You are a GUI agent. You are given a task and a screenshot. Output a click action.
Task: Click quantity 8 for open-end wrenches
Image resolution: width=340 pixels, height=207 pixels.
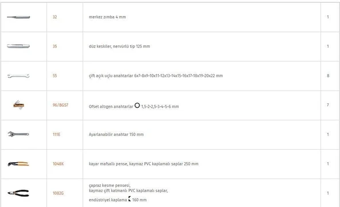tap(328, 76)
